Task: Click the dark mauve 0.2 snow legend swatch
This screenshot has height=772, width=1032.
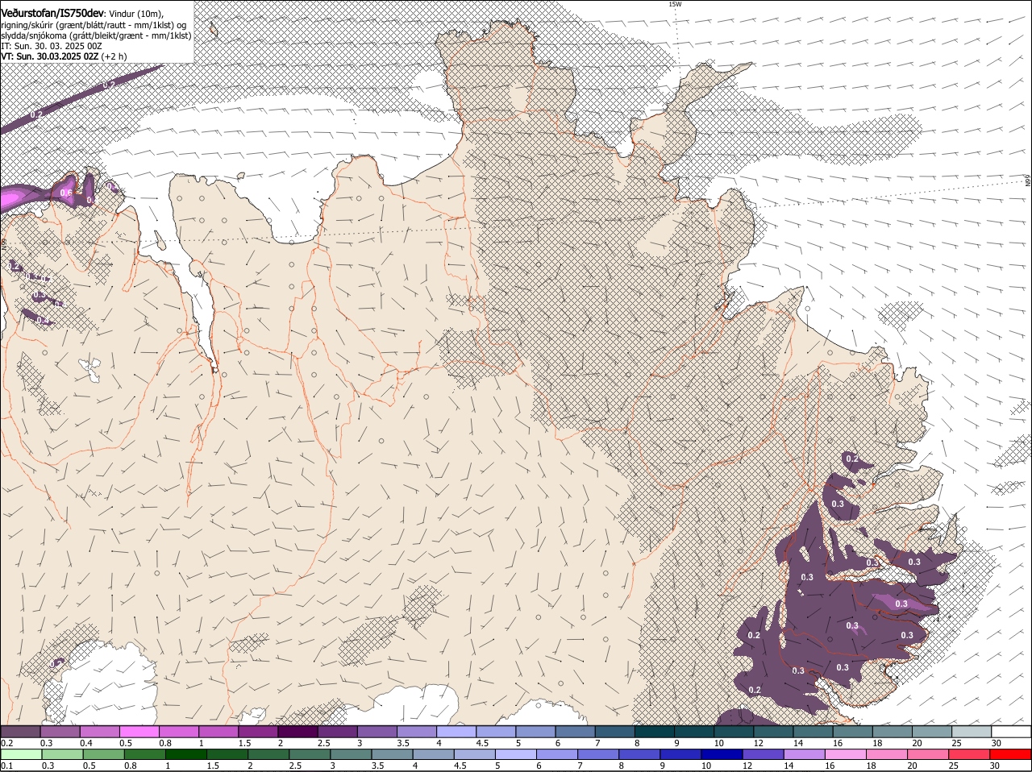Action: 20,732
